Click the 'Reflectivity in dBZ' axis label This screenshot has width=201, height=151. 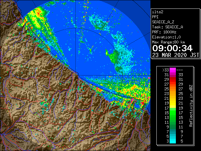191,106
